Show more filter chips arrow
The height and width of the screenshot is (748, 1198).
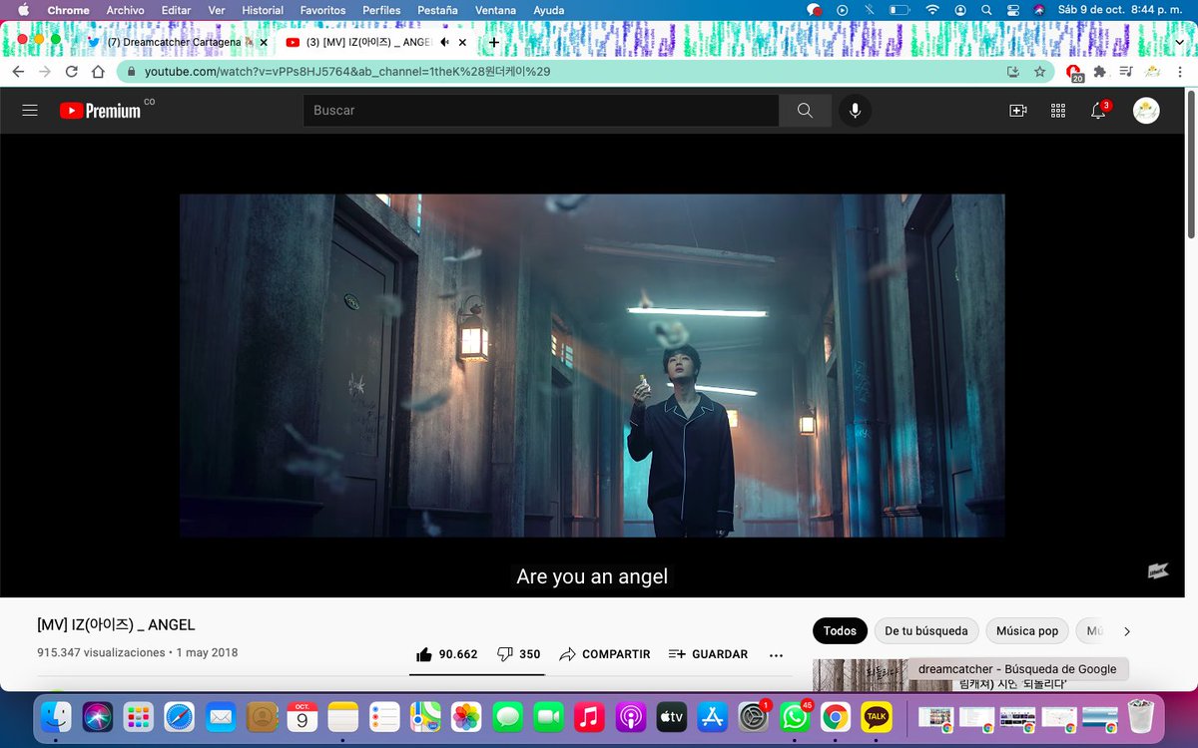[x=1127, y=631]
